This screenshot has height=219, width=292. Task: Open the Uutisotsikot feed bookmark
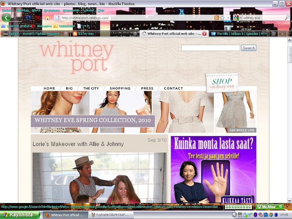point(64,26)
